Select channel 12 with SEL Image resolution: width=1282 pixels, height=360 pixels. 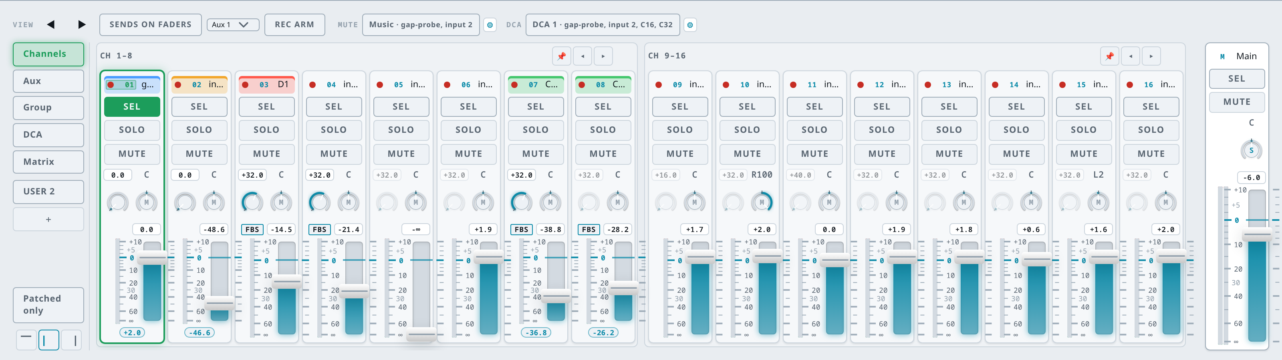tap(882, 107)
